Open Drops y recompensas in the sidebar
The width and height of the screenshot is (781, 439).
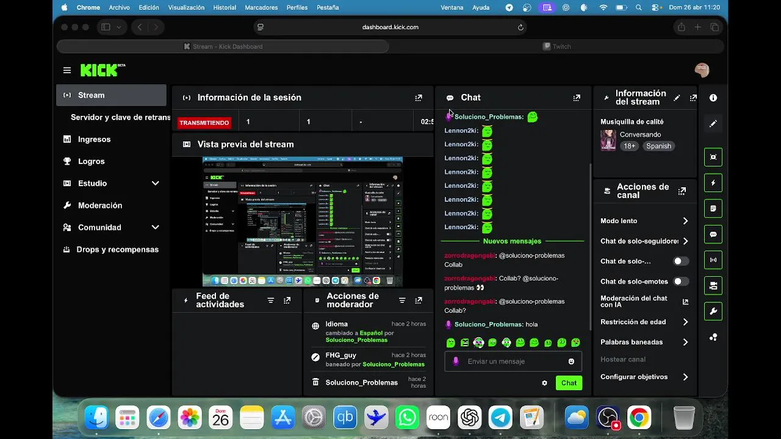[111, 249]
